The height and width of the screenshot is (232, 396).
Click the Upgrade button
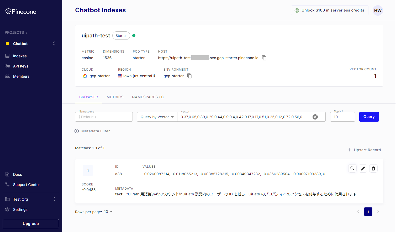31,224
